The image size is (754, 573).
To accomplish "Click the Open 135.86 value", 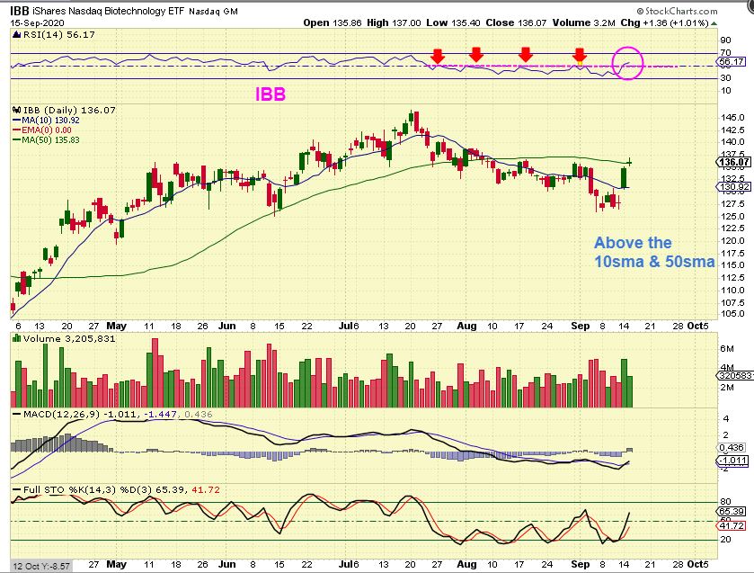I will [333, 22].
